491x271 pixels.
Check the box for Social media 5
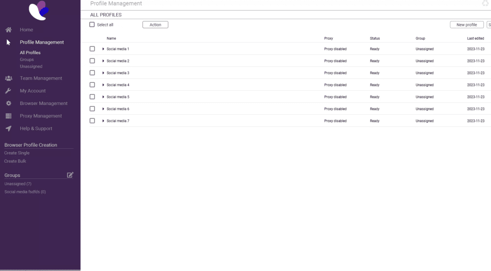tap(92, 97)
